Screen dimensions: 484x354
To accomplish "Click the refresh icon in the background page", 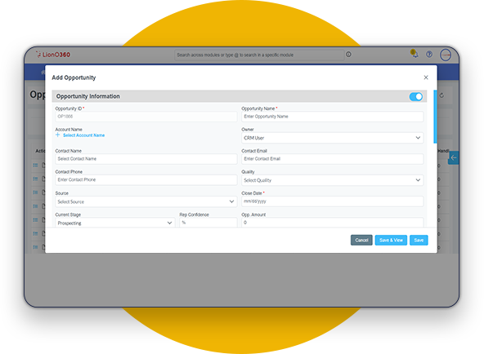I will coord(441,95).
